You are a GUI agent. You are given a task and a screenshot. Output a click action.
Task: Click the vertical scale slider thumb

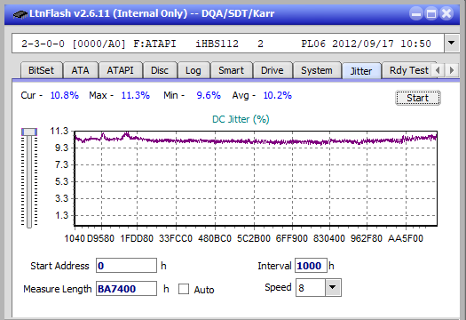[x=29, y=132]
